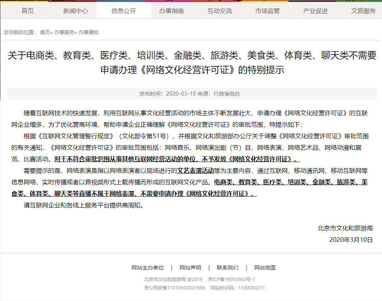Click the label 您目前的位置
Viewport: 382px width, 301px height.
pyautogui.click(x=20, y=32)
